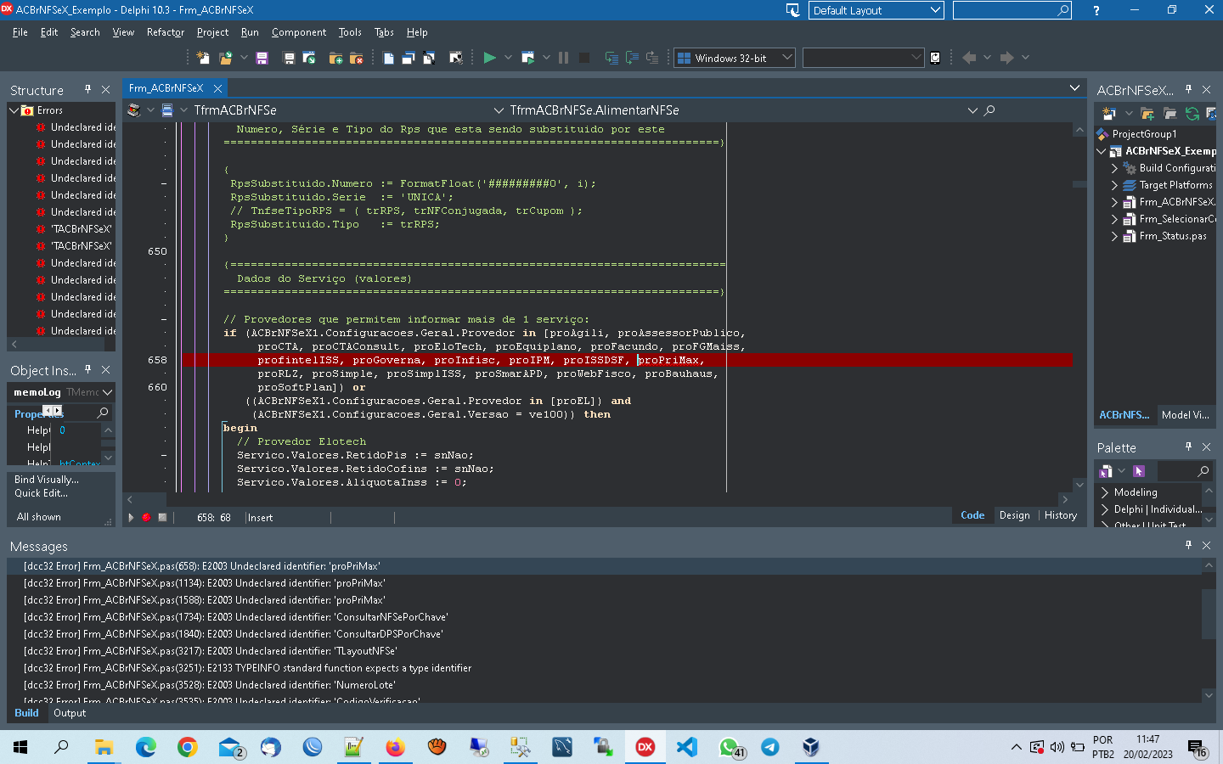Click Quick Edit link

click(41, 493)
